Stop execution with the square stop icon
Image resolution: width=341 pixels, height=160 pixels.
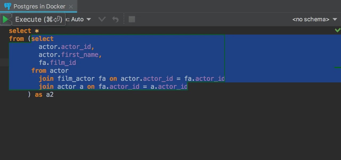[132, 19]
